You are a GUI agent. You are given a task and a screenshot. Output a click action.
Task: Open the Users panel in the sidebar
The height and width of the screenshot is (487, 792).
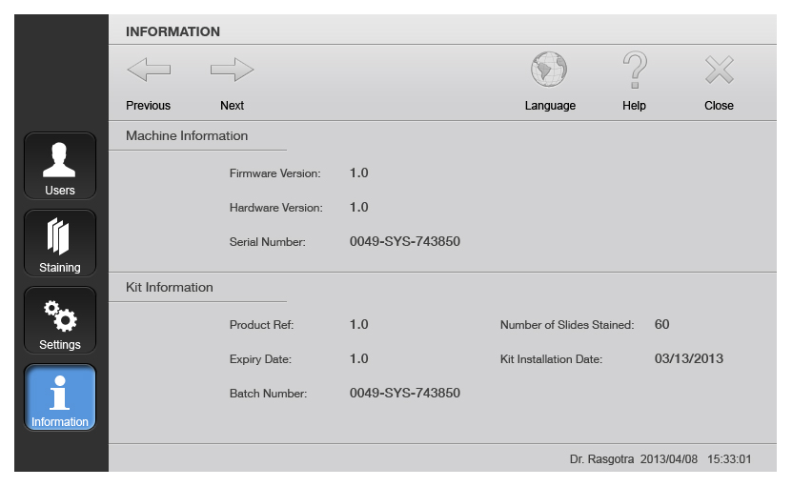tap(60, 166)
